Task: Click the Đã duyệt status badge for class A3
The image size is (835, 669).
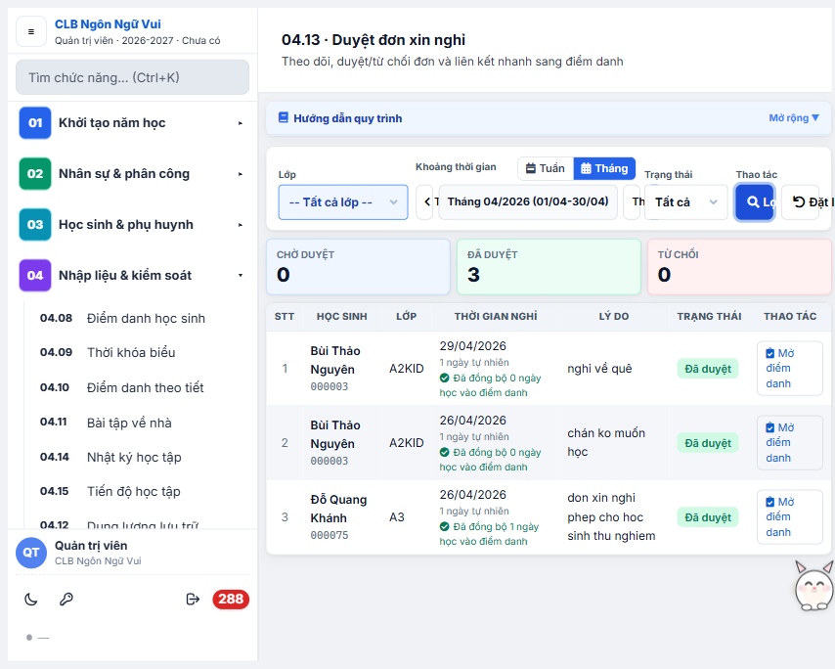Action: (x=708, y=517)
